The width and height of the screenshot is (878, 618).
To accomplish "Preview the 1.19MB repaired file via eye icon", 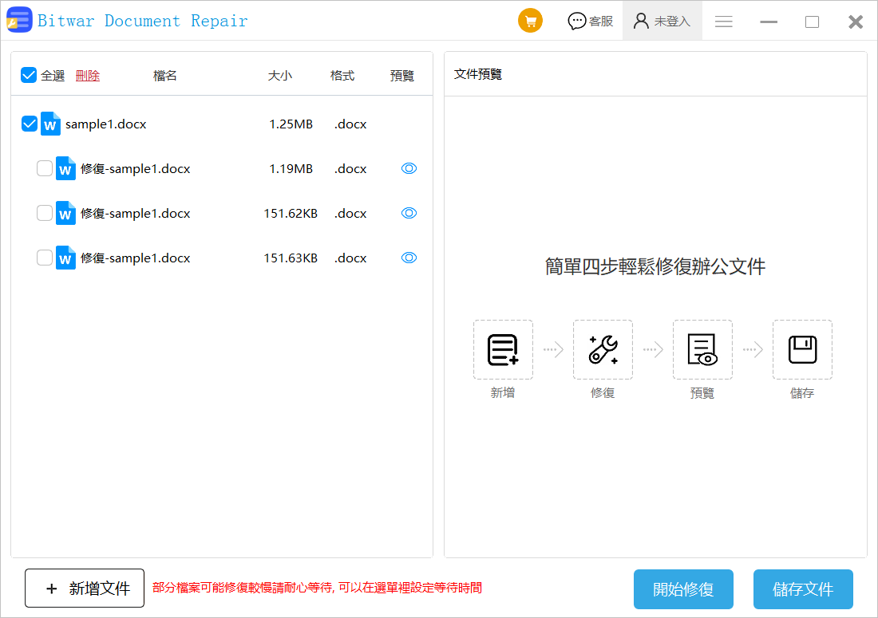I will [409, 168].
